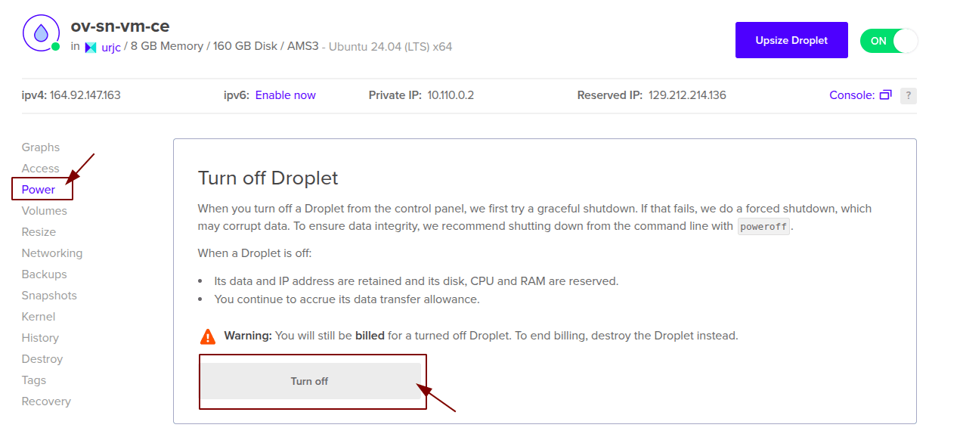This screenshot has height=437, width=960.
Task: Switch the droplet power toggle to OFF
Action: (889, 40)
